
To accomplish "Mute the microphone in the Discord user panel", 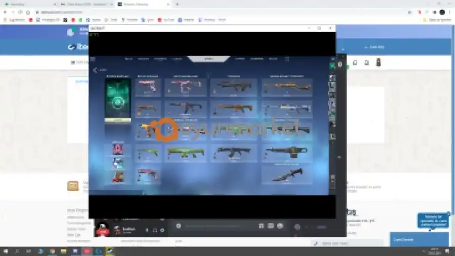I will click(147, 230).
